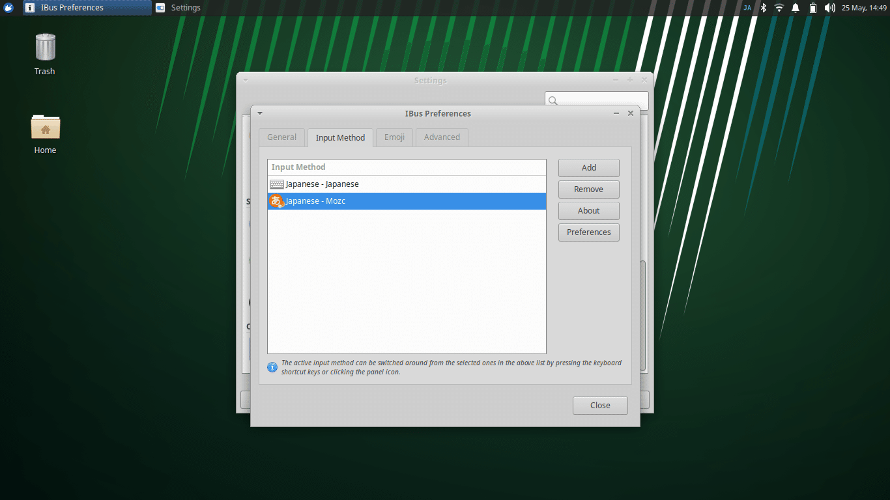890x500 pixels.
Task: Open the volume control icon
Action: pos(829,8)
